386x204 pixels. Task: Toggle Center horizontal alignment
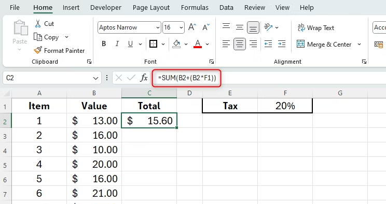(x=240, y=44)
